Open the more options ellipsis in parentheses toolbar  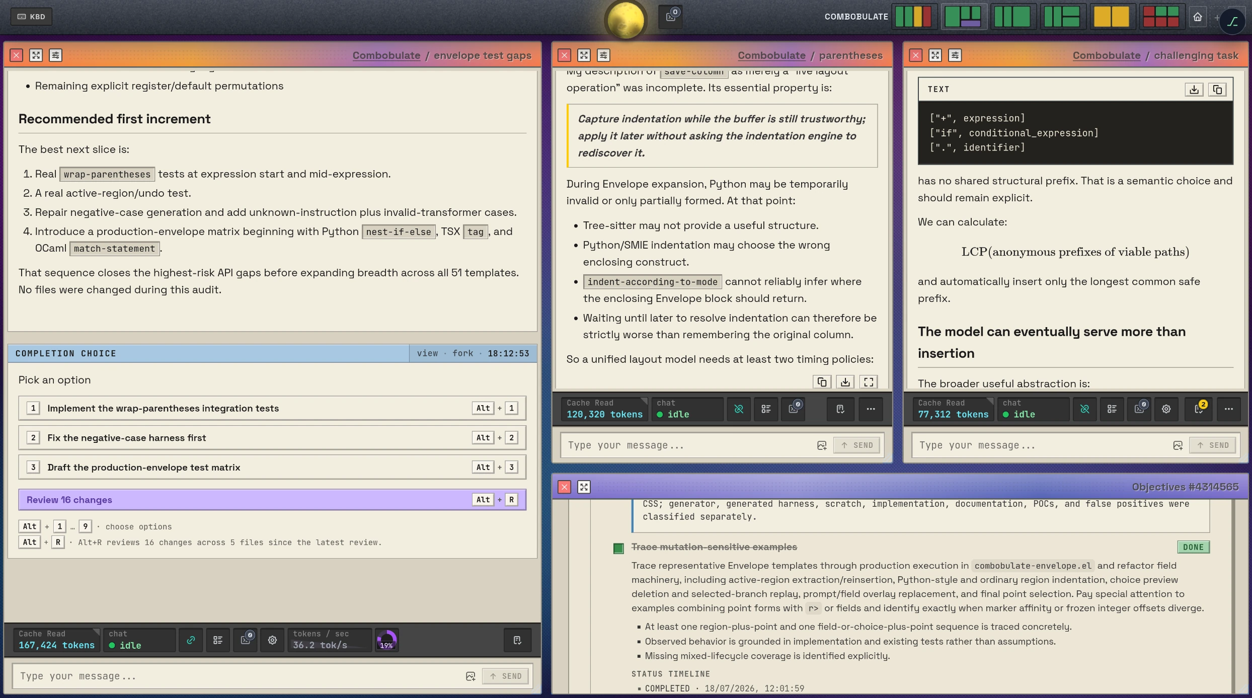pos(871,409)
